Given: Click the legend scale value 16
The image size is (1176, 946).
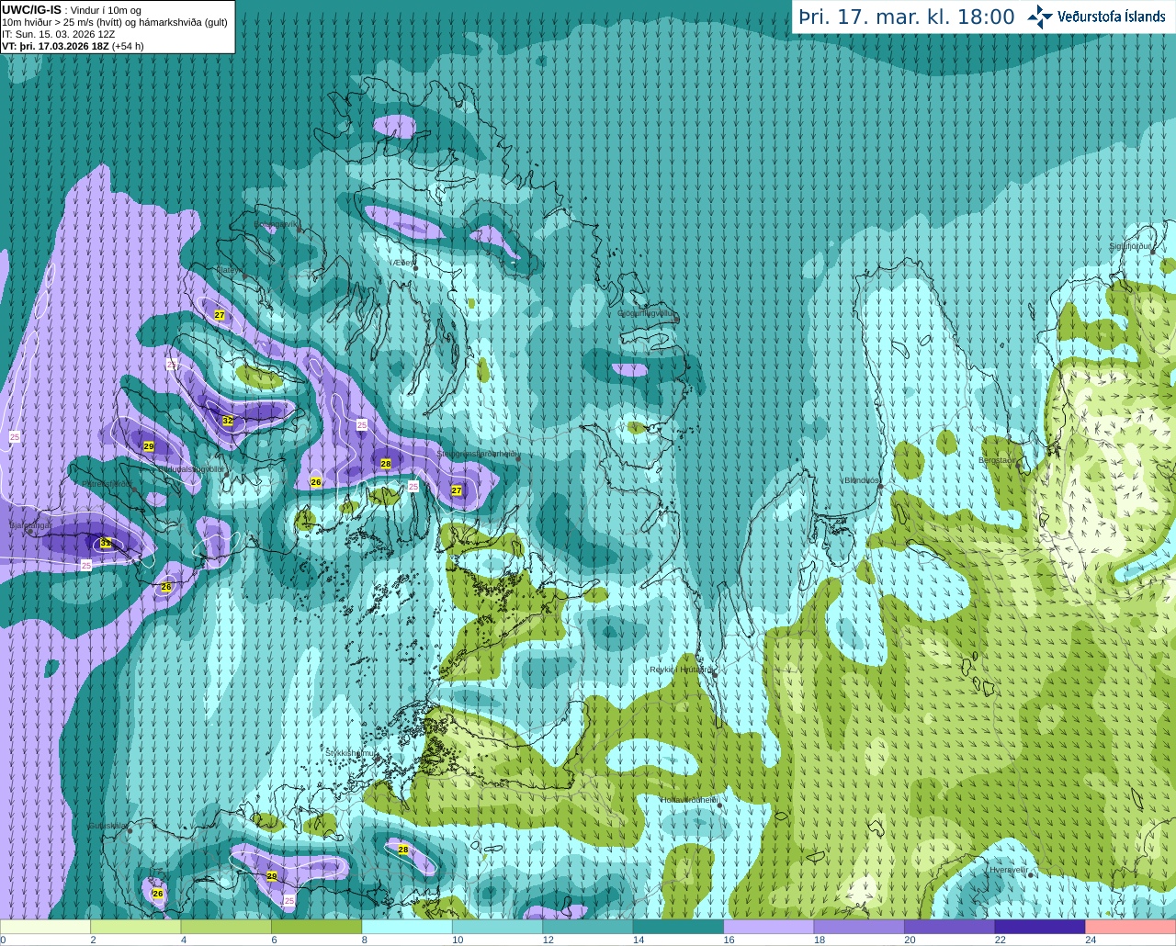Looking at the screenshot, I should click(x=729, y=940).
